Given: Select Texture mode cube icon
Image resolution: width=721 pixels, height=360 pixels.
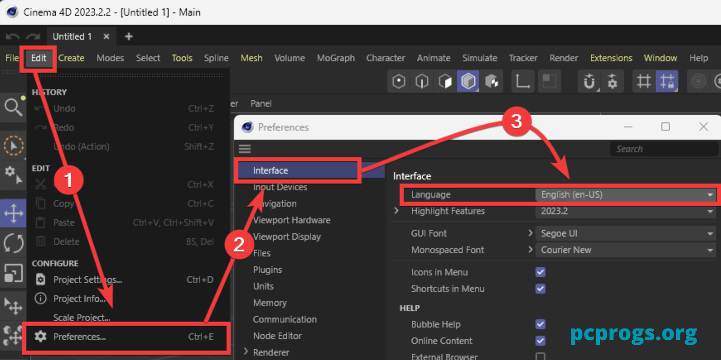Looking at the screenshot, I should coord(492,81).
